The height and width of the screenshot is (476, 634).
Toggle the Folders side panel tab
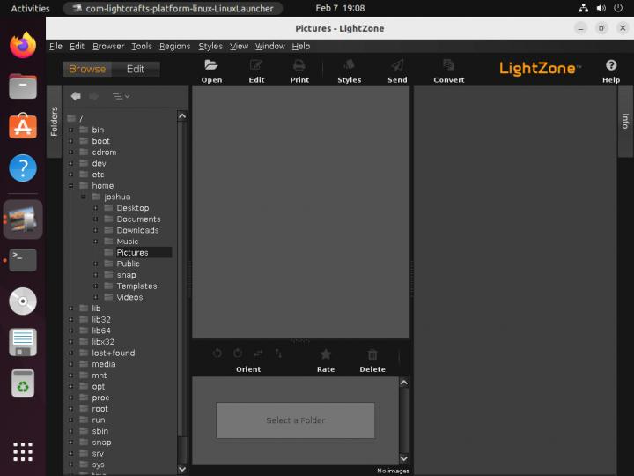(x=54, y=122)
